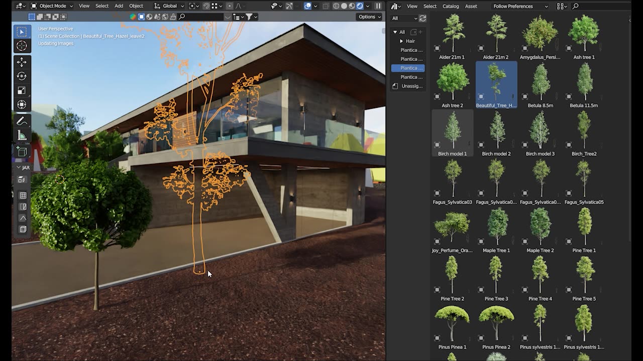
Task: Open the Add menu
Action: [x=119, y=6]
